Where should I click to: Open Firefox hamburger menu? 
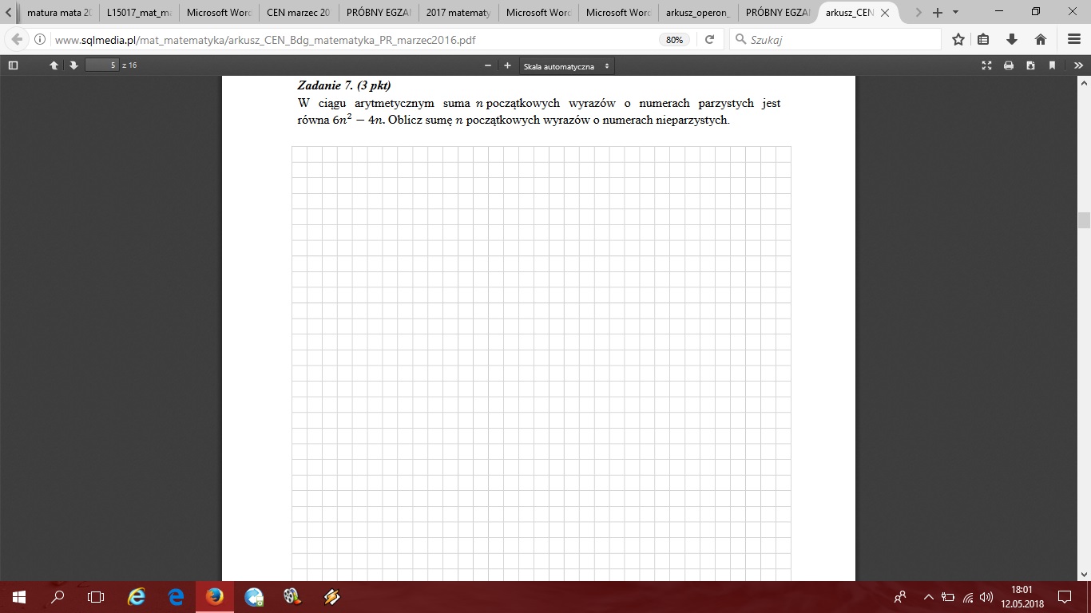1074,39
